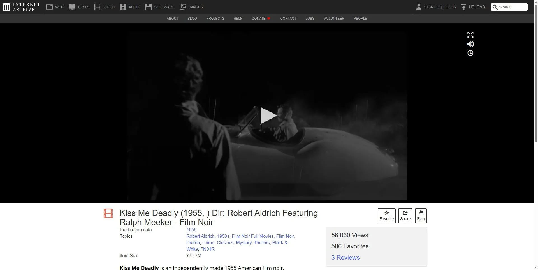
Task: Open the Audio section icon
Action: [123, 7]
